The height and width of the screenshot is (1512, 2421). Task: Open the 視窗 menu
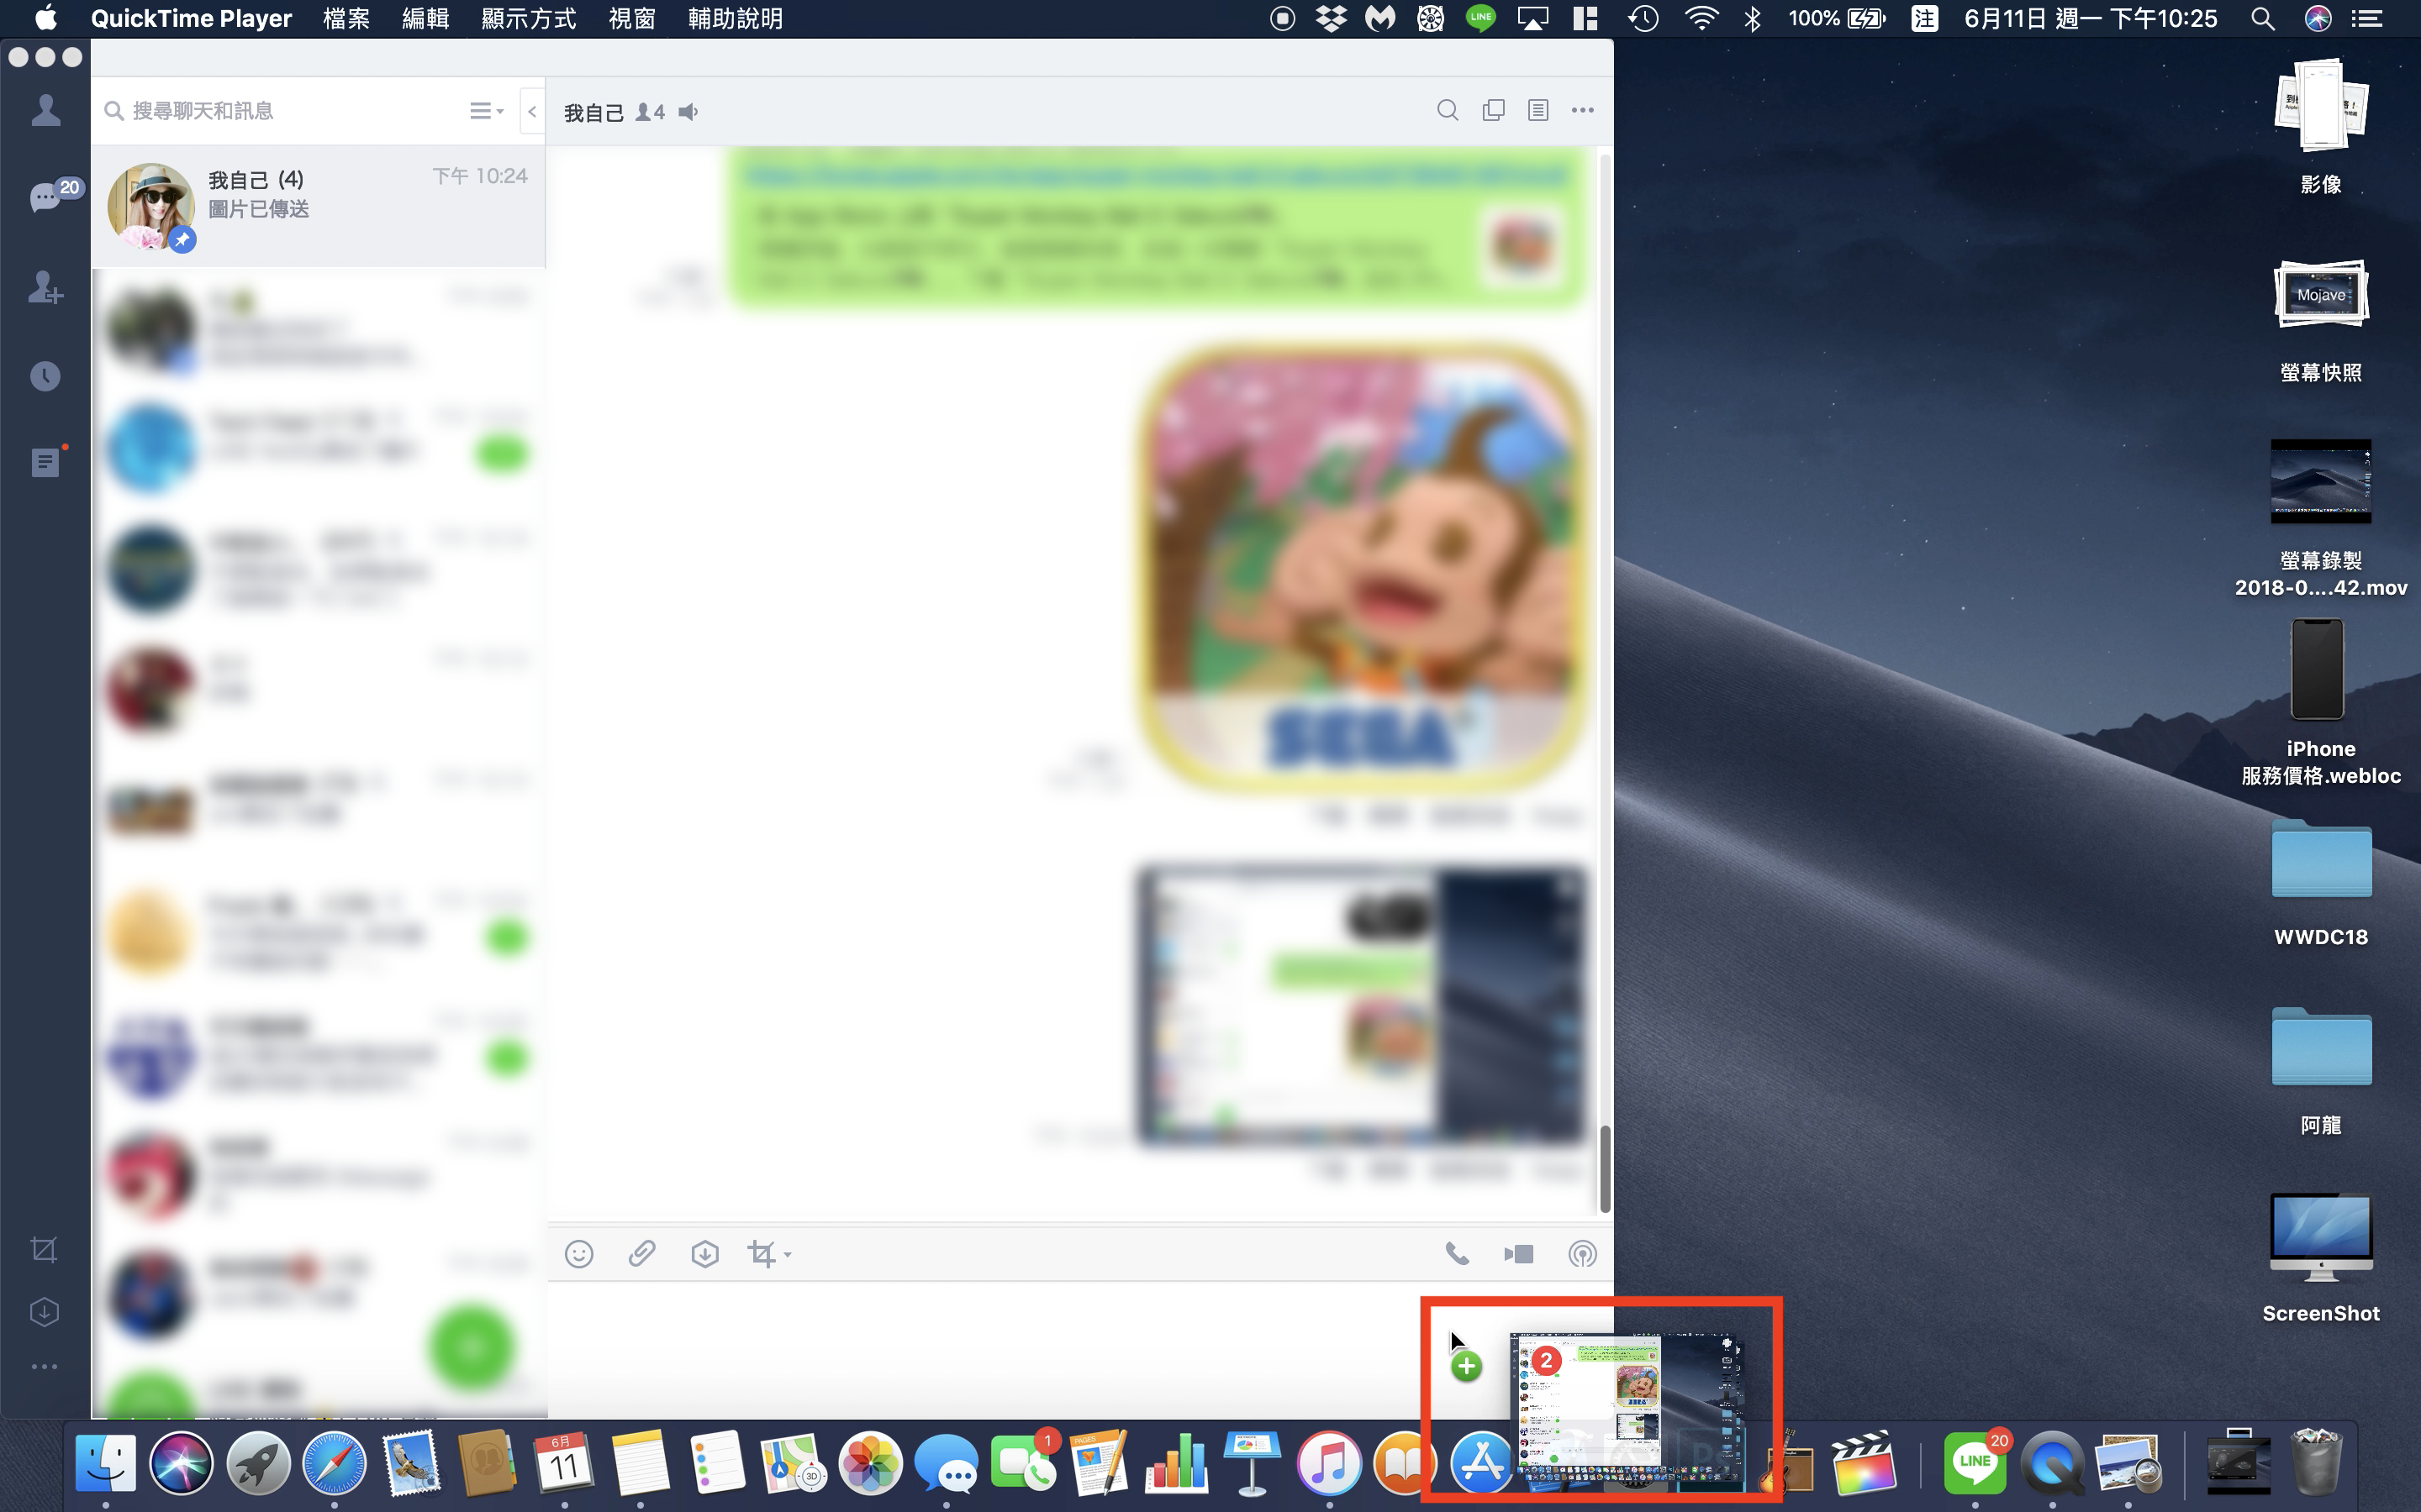click(632, 18)
